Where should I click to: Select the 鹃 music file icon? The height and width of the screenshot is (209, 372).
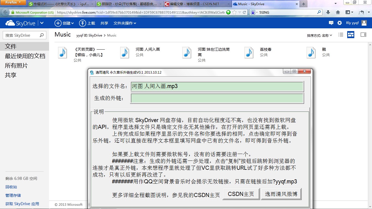coord(311,53)
